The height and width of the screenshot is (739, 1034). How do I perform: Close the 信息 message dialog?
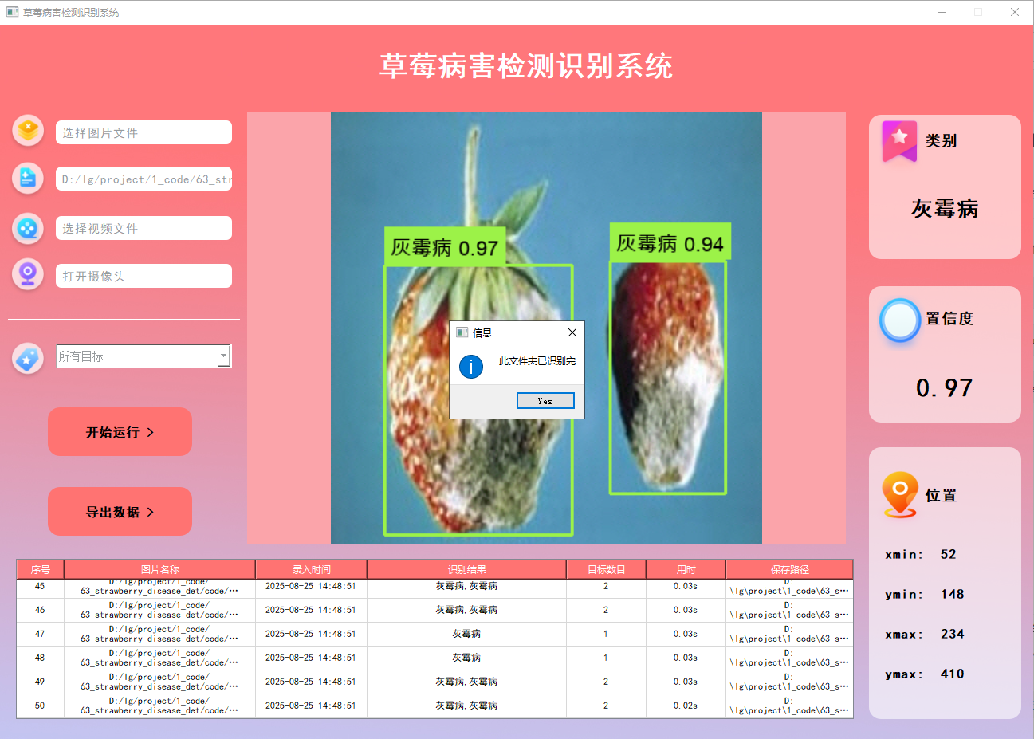[x=572, y=332]
